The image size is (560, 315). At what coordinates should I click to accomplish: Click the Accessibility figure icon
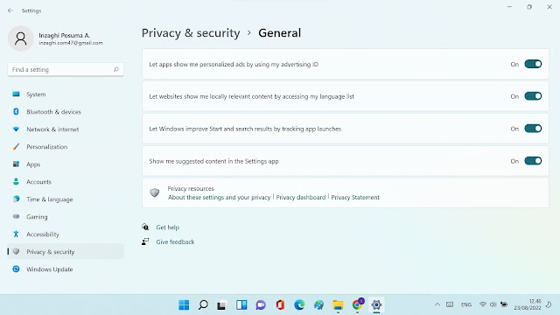pyautogui.click(x=16, y=234)
